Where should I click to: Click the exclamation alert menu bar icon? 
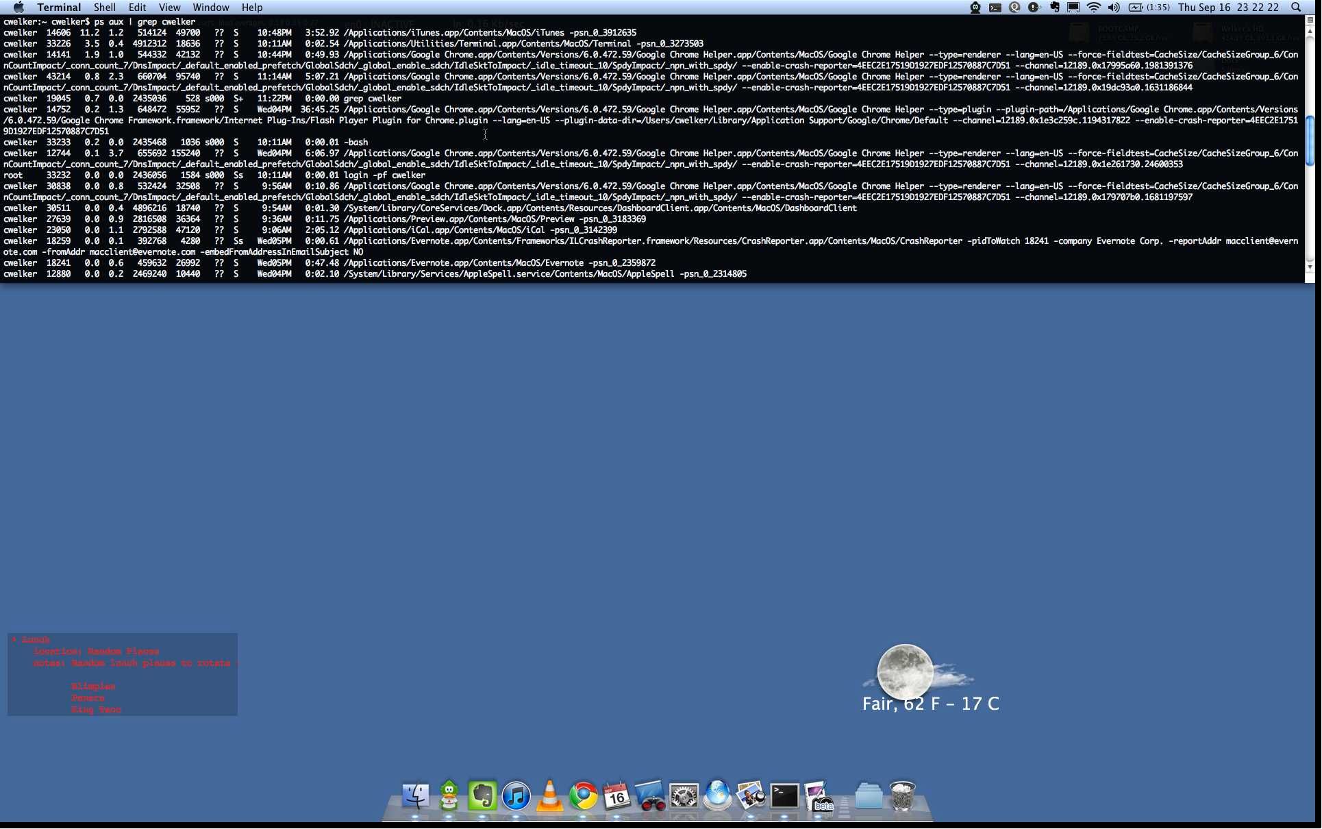click(1034, 7)
